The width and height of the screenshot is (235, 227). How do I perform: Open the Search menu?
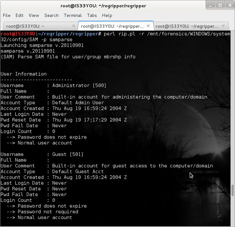[51, 15]
